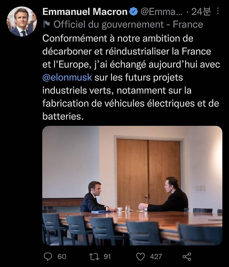Open the three-dot more options menu
This screenshot has height=267, width=229.
(218, 11)
